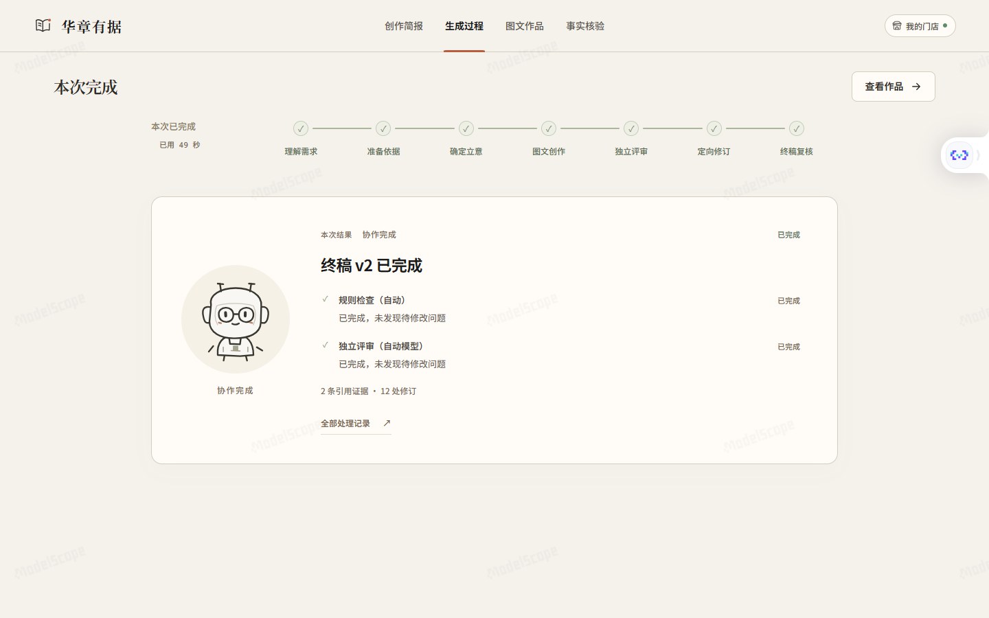The image size is (989, 618).
Task: Select the 确定立意 step checkmark
Action: pyautogui.click(x=466, y=128)
